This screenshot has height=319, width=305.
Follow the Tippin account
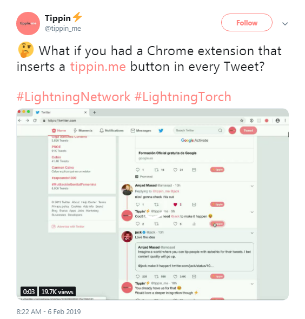click(x=247, y=23)
